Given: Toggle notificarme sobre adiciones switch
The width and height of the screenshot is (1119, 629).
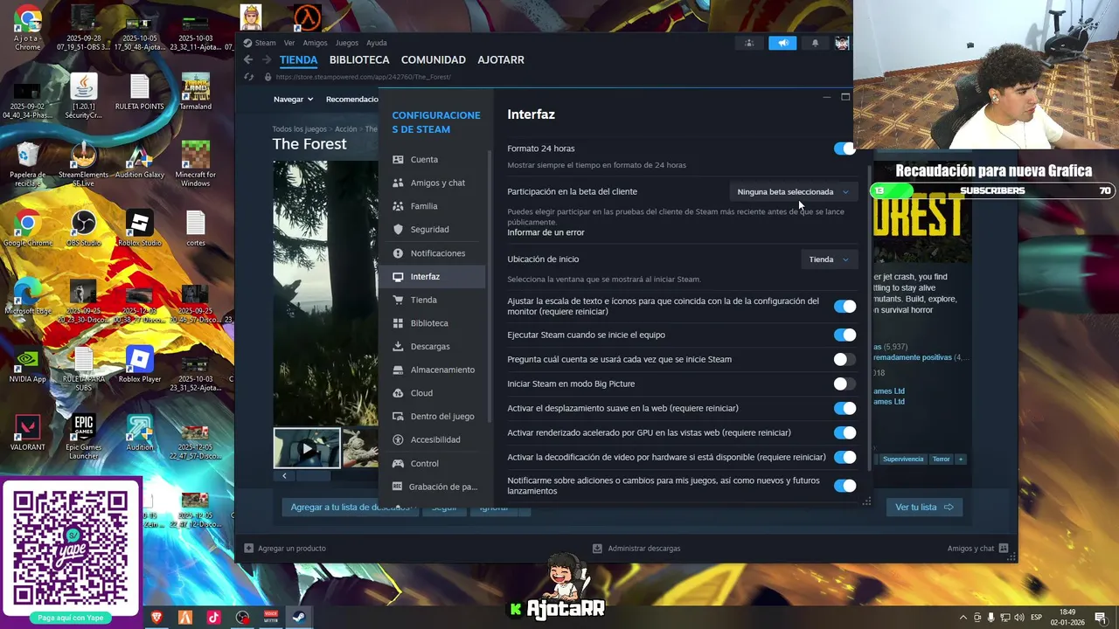Looking at the screenshot, I should pos(844,486).
